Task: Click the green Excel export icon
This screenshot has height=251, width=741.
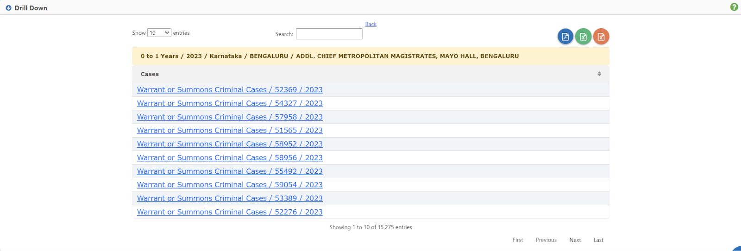Action: (583, 37)
